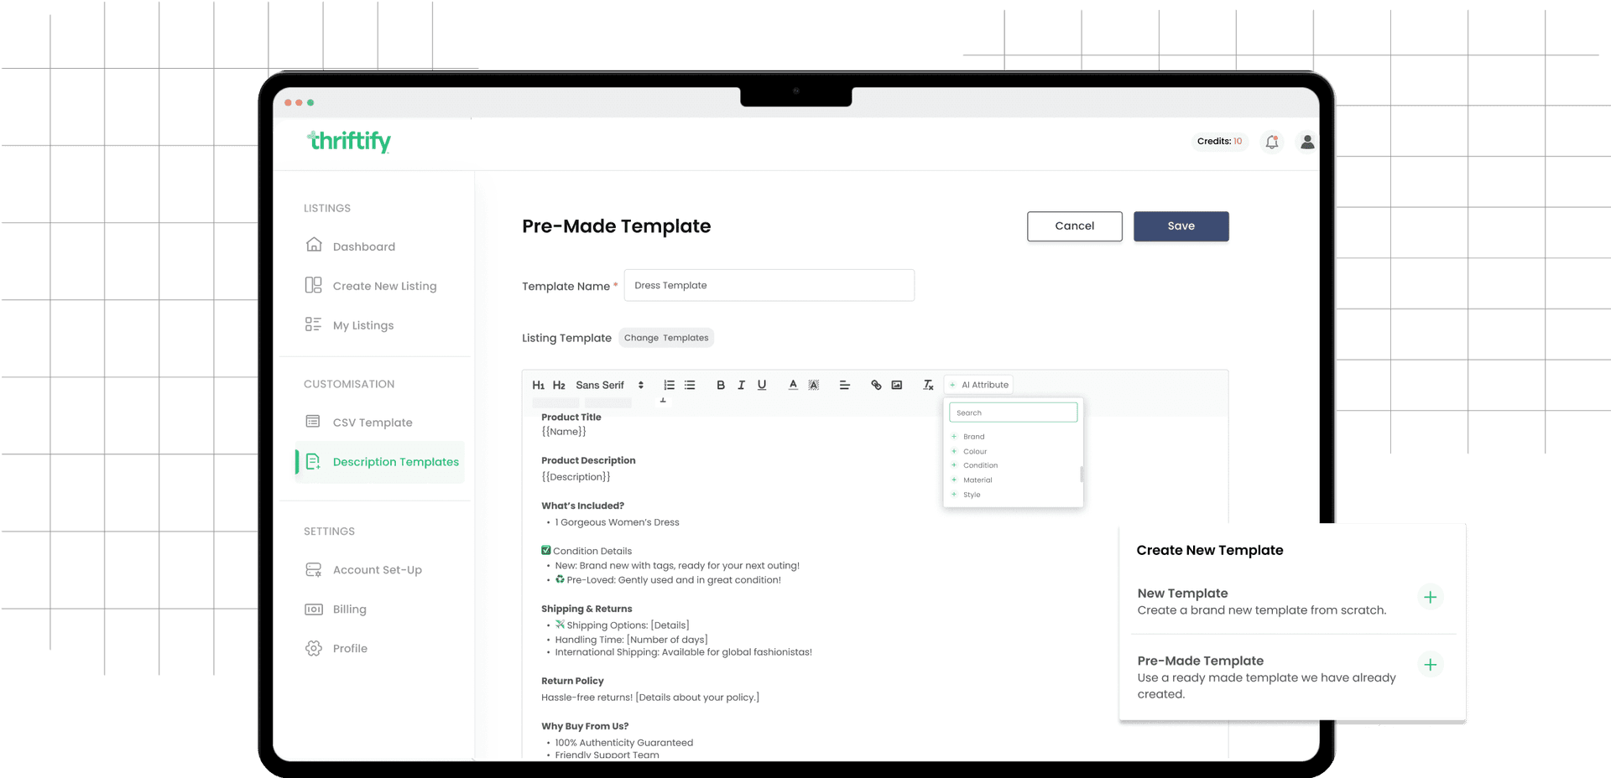
Task: Add the Brand attribute
Action: click(x=968, y=437)
